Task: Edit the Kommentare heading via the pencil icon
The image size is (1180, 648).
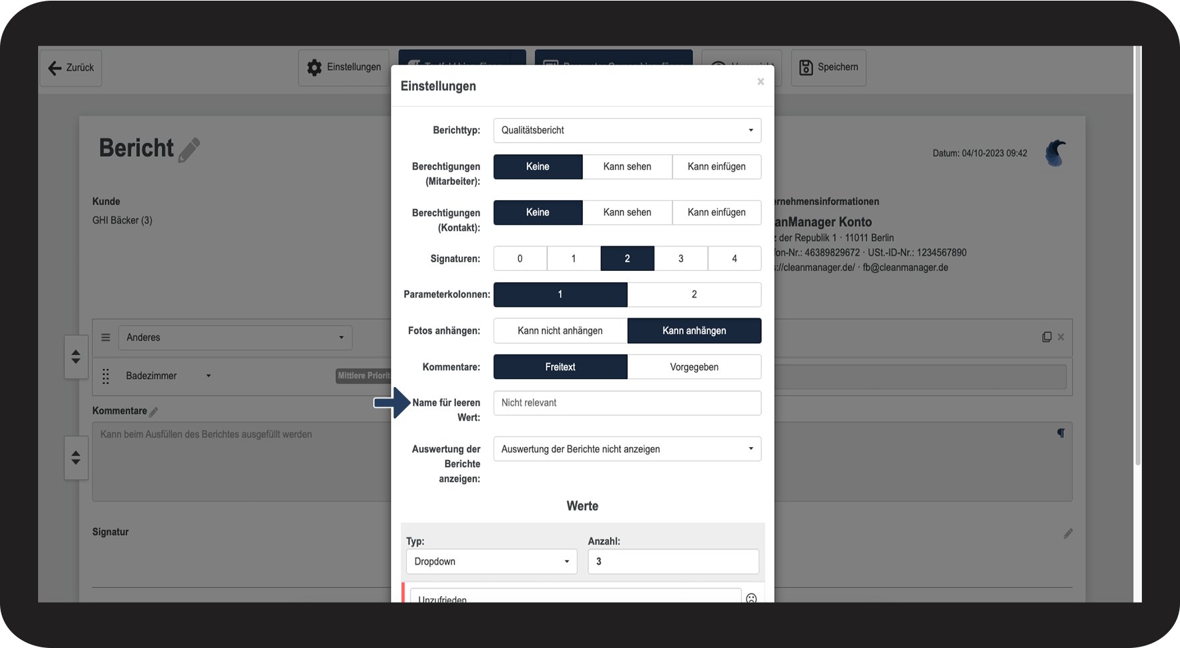Action: click(154, 412)
